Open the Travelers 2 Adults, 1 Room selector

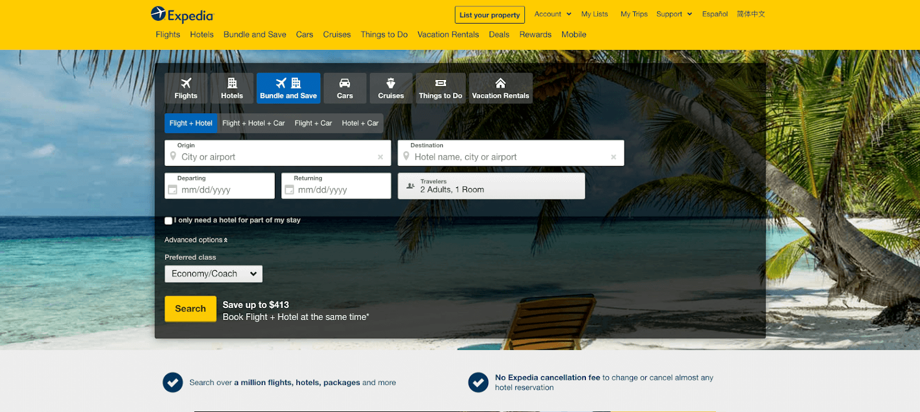[x=491, y=186]
